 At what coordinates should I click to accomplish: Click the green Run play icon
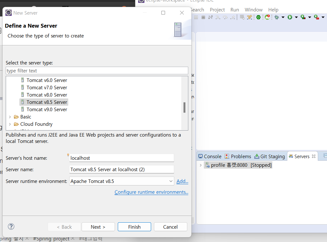(290, 17)
